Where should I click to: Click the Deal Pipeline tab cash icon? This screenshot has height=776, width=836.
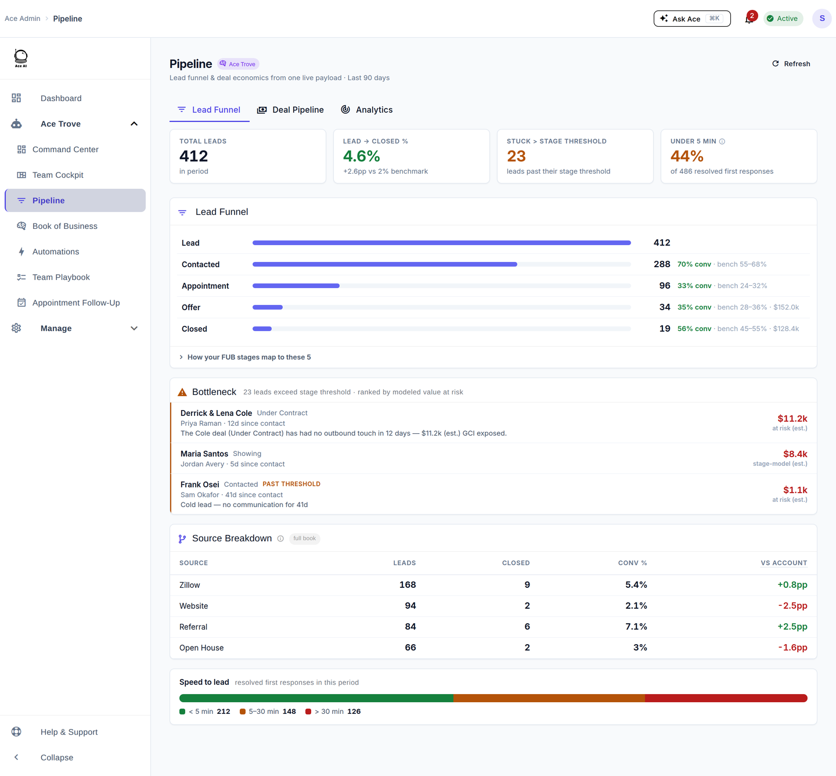click(262, 110)
